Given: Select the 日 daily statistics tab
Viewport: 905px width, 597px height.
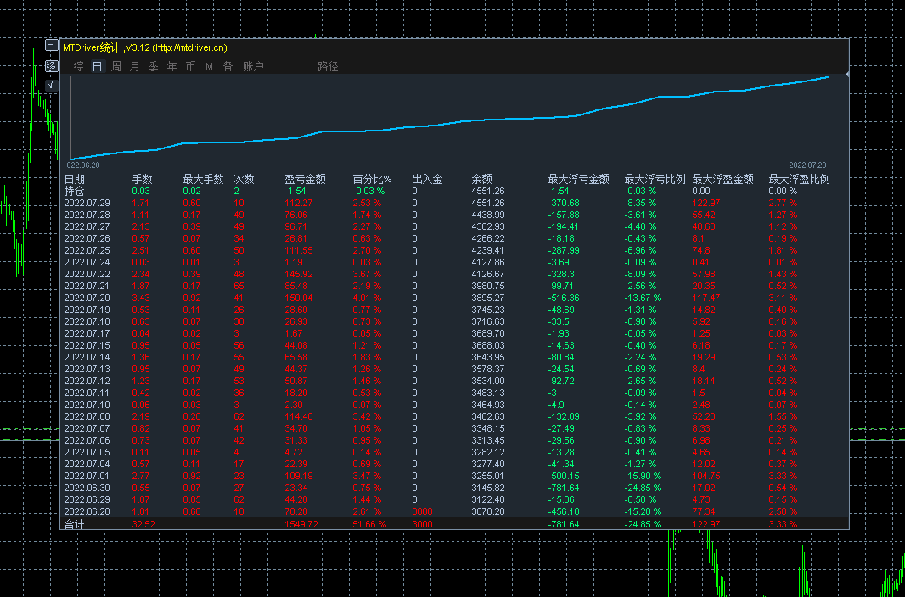Looking at the screenshot, I should [98, 66].
